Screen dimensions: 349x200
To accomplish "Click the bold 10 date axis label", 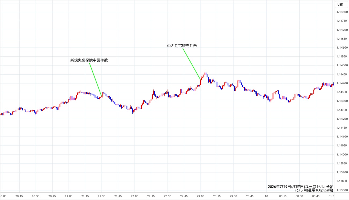I will point(267,196).
